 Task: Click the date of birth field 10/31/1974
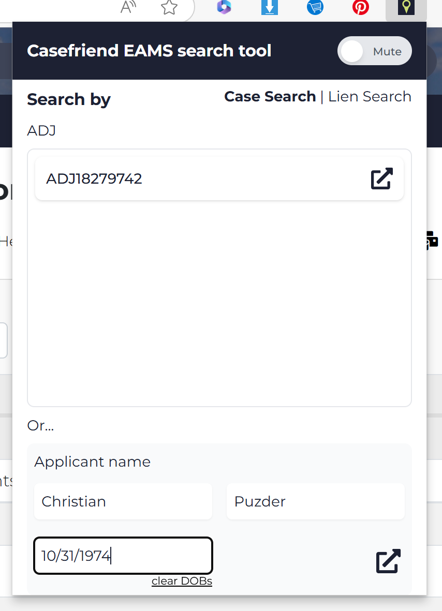tap(123, 556)
